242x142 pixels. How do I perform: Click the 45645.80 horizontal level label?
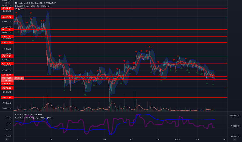7,37
